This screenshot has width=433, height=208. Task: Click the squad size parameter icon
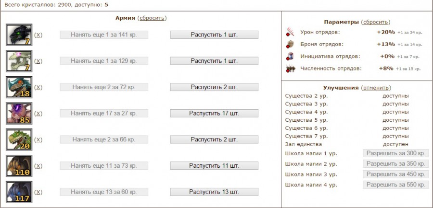tap(290, 69)
